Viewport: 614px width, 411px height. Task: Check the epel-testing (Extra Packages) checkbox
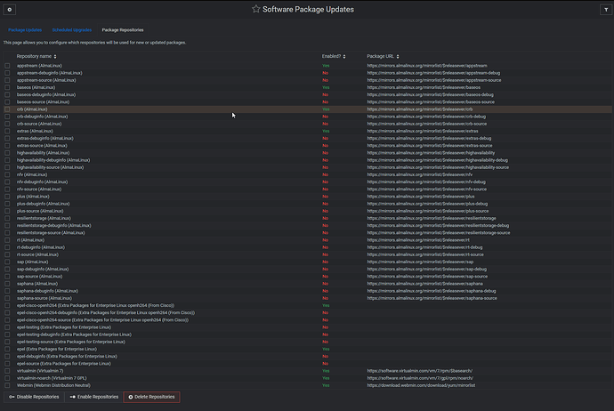(7, 327)
